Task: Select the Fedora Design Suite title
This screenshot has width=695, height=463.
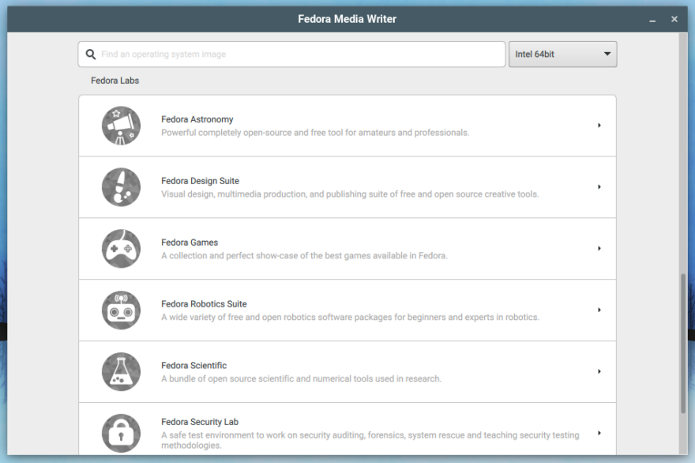Action: (201, 181)
